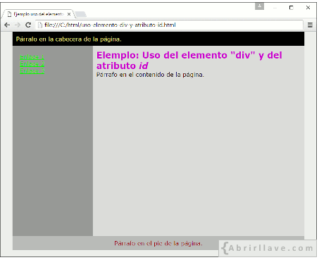Follow the "Enlace 3" link
The image size is (319, 260).
point(32,71)
